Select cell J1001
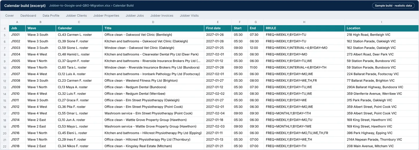This screenshot has height=150, width=419. 17,35
